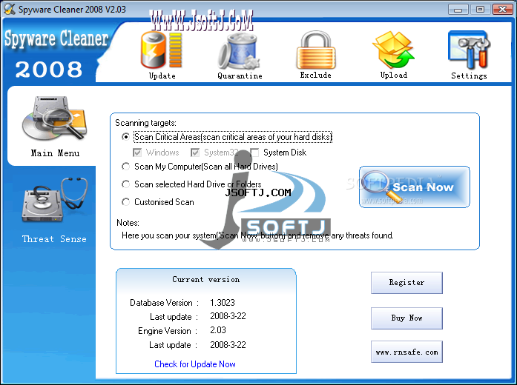Screen dimensions: 517x385
Task: Open the Threat Sense stethoscope icon
Action: click(x=55, y=201)
